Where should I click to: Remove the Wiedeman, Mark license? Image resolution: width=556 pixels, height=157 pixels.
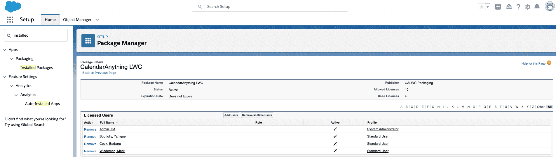[x=90, y=151]
